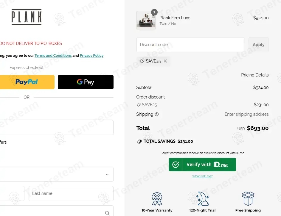Apply the discount code

pos(258,45)
